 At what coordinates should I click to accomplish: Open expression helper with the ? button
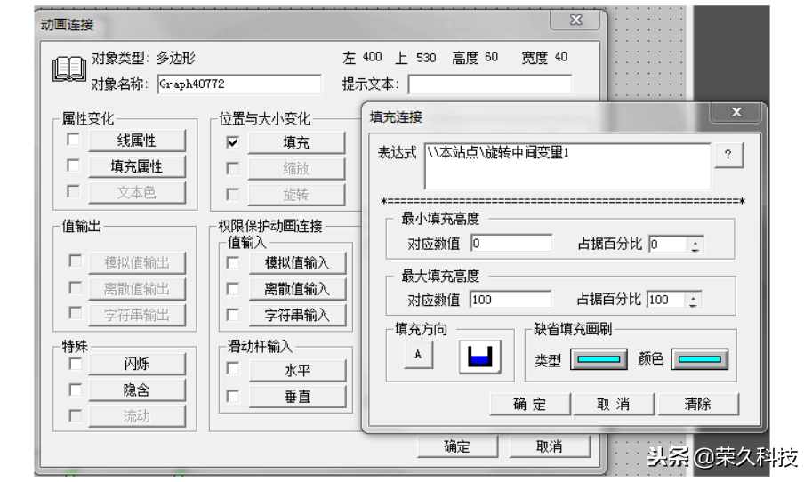coord(728,154)
